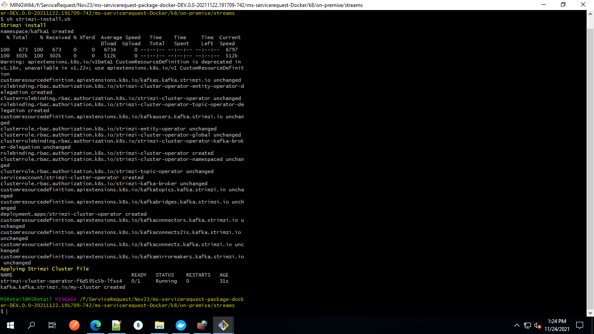Open the notification Action Center
The image size is (594, 334).
click(580, 325)
